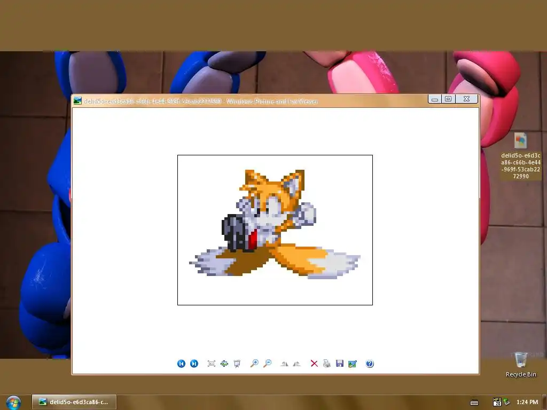Select the Actual Size view icon
The image size is (547, 410).
[224, 364]
